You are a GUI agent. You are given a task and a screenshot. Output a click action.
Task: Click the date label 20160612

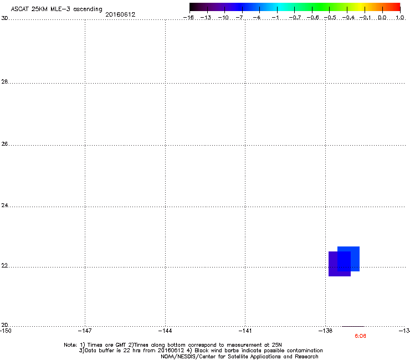click(x=120, y=14)
